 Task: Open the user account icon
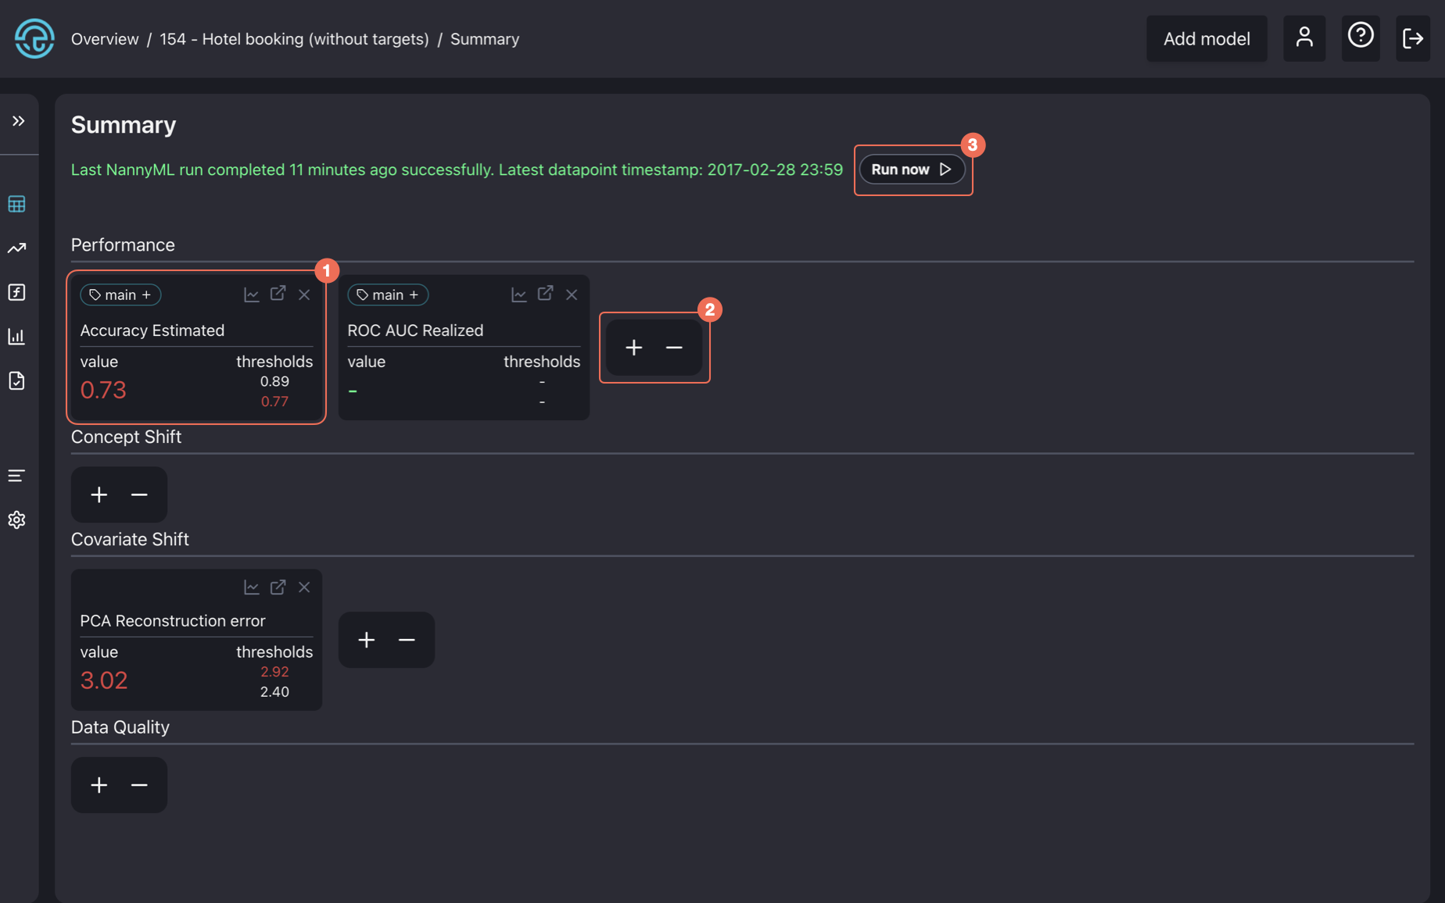point(1303,38)
